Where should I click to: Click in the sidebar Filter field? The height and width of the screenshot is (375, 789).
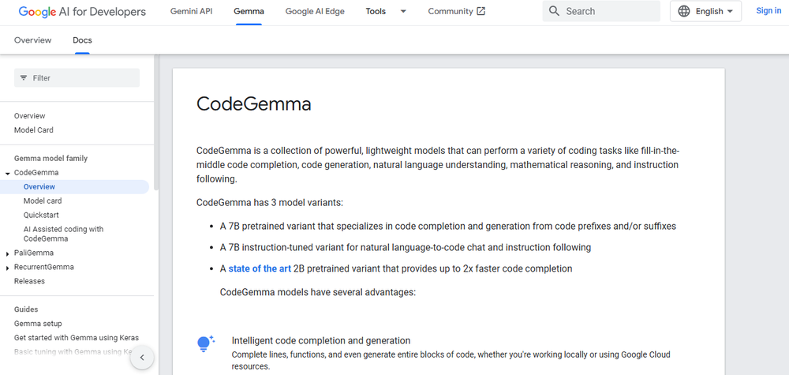77,78
